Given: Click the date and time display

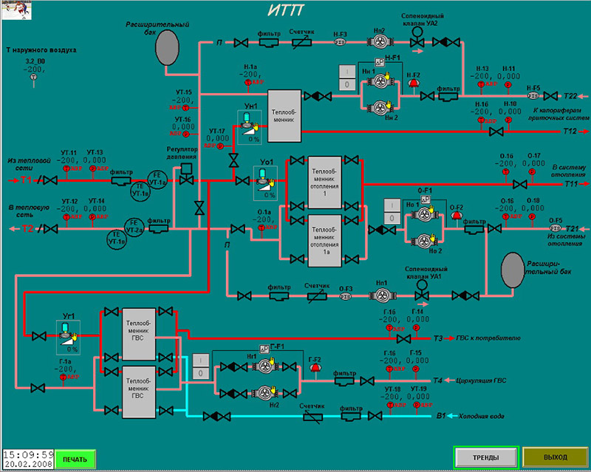Looking at the screenshot, I should 28,459.
